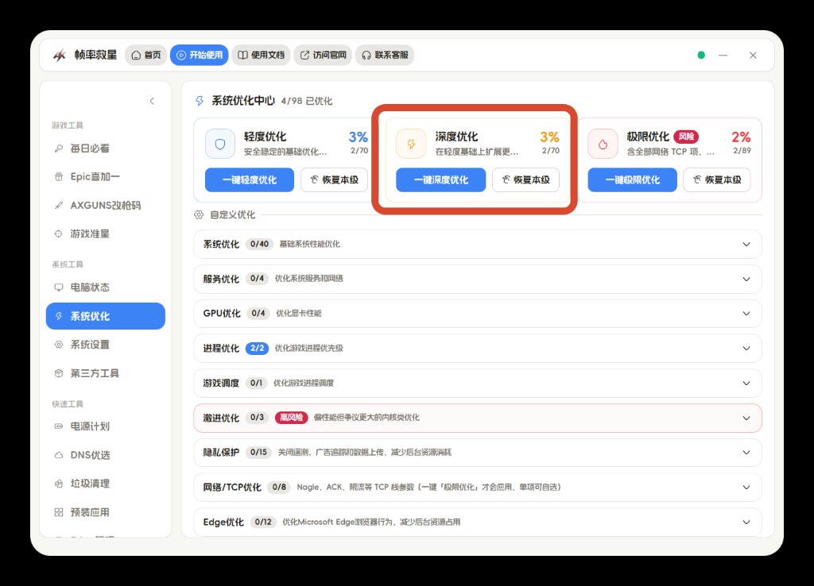This screenshot has width=814, height=586.
Task: Expand the 隐私保护 section
Action: 478,453
